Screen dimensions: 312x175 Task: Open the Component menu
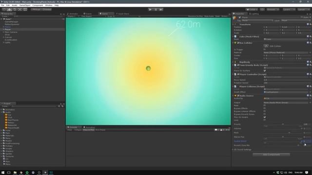[38, 5]
